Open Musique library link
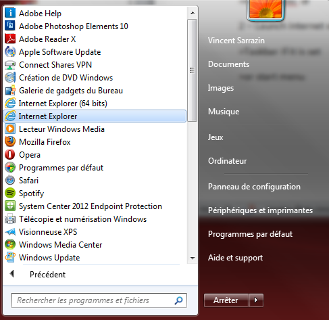The height and width of the screenshot is (320, 329). tap(224, 112)
